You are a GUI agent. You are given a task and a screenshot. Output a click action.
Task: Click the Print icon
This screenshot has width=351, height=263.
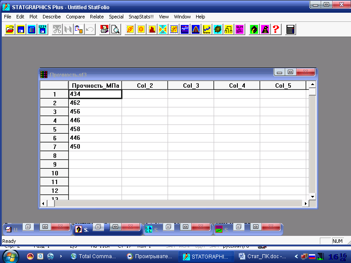tap(104, 29)
